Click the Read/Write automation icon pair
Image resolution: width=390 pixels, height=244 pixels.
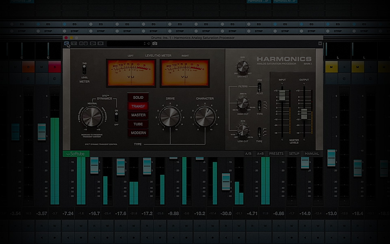point(83,44)
